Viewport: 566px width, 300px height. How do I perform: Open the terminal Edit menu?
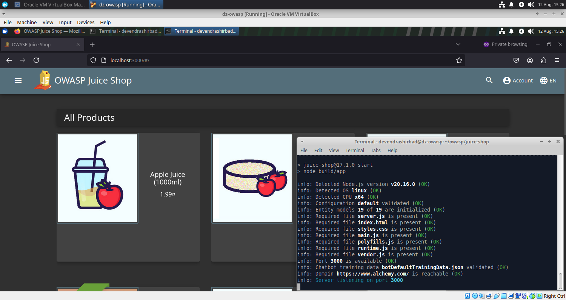[x=318, y=150]
